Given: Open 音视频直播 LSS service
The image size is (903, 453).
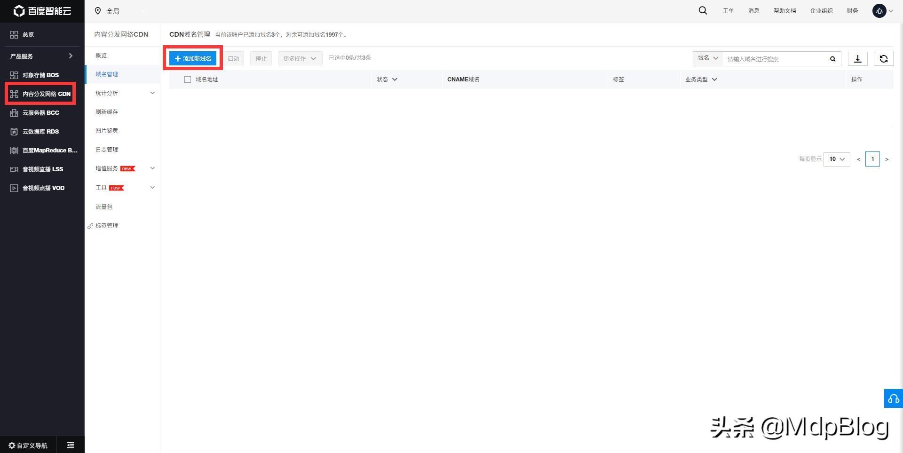Looking at the screenshot, I should pos(42,169).
